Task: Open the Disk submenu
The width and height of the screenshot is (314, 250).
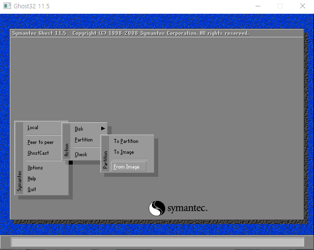Action: pos(79,129)
